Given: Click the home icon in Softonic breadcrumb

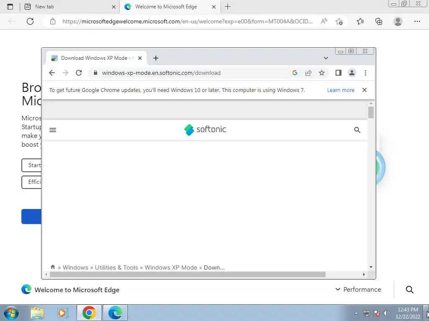Looking at the screenshot, I should pos(53,267).
